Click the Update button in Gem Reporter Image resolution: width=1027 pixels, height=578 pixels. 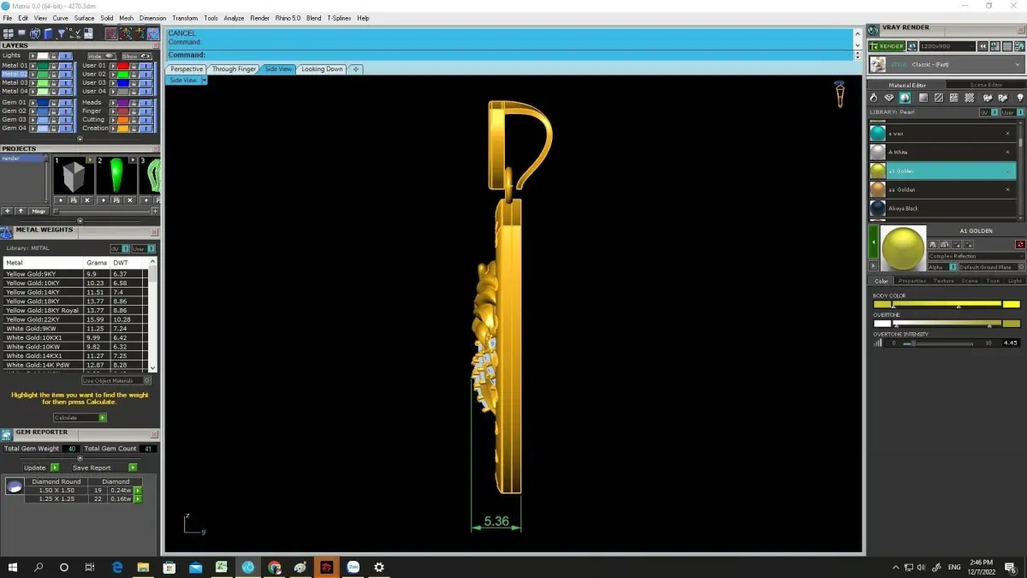pos(41,468)
